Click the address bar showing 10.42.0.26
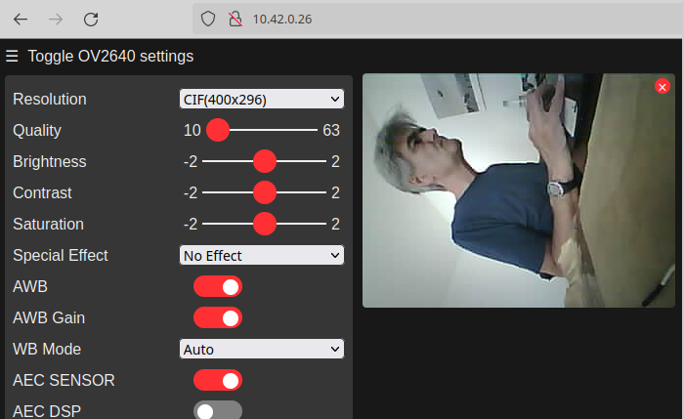 click(x=391, y=19)
